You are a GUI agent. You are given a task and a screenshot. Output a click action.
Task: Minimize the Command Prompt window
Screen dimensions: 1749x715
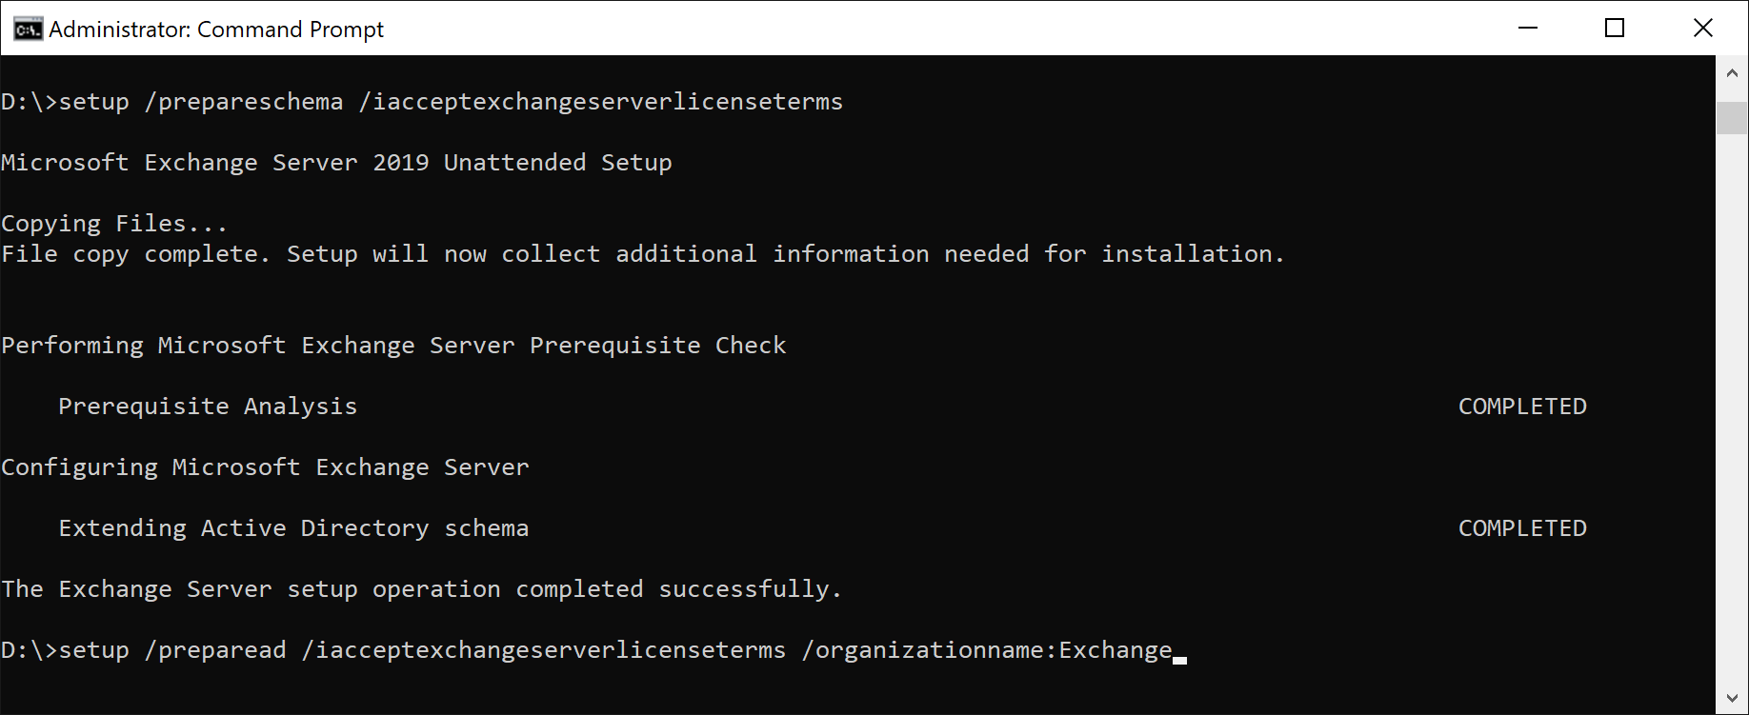click(1528, 28)
